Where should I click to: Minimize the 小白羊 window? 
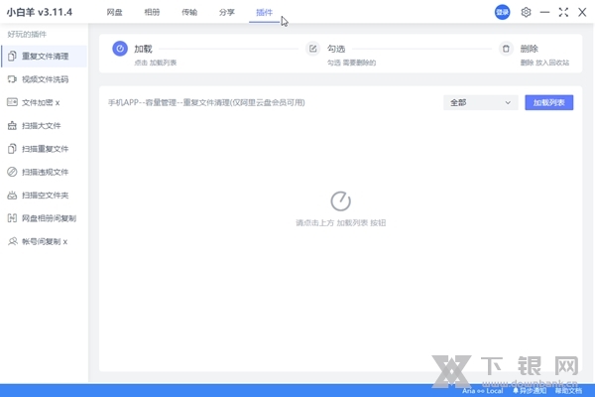544,12
